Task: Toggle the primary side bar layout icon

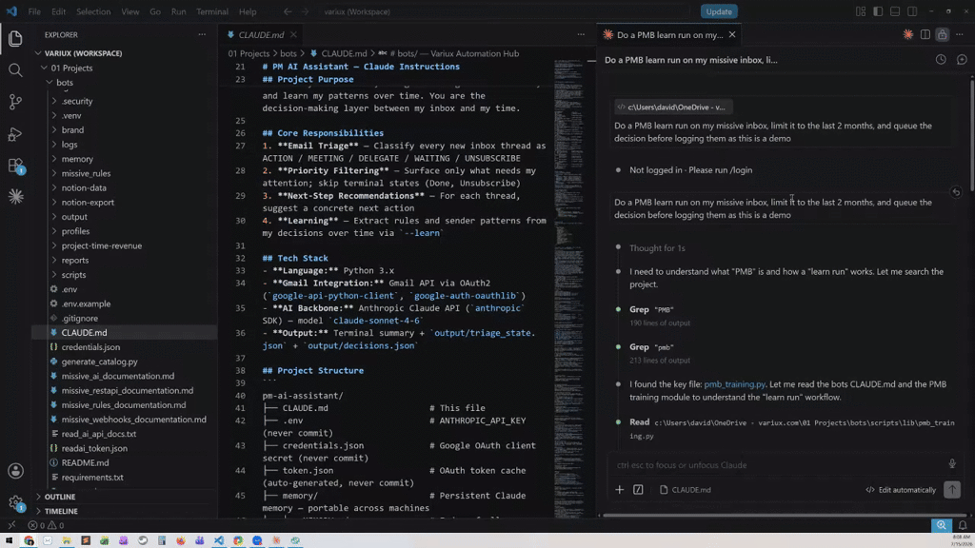Action: click(x=878, y=11)
